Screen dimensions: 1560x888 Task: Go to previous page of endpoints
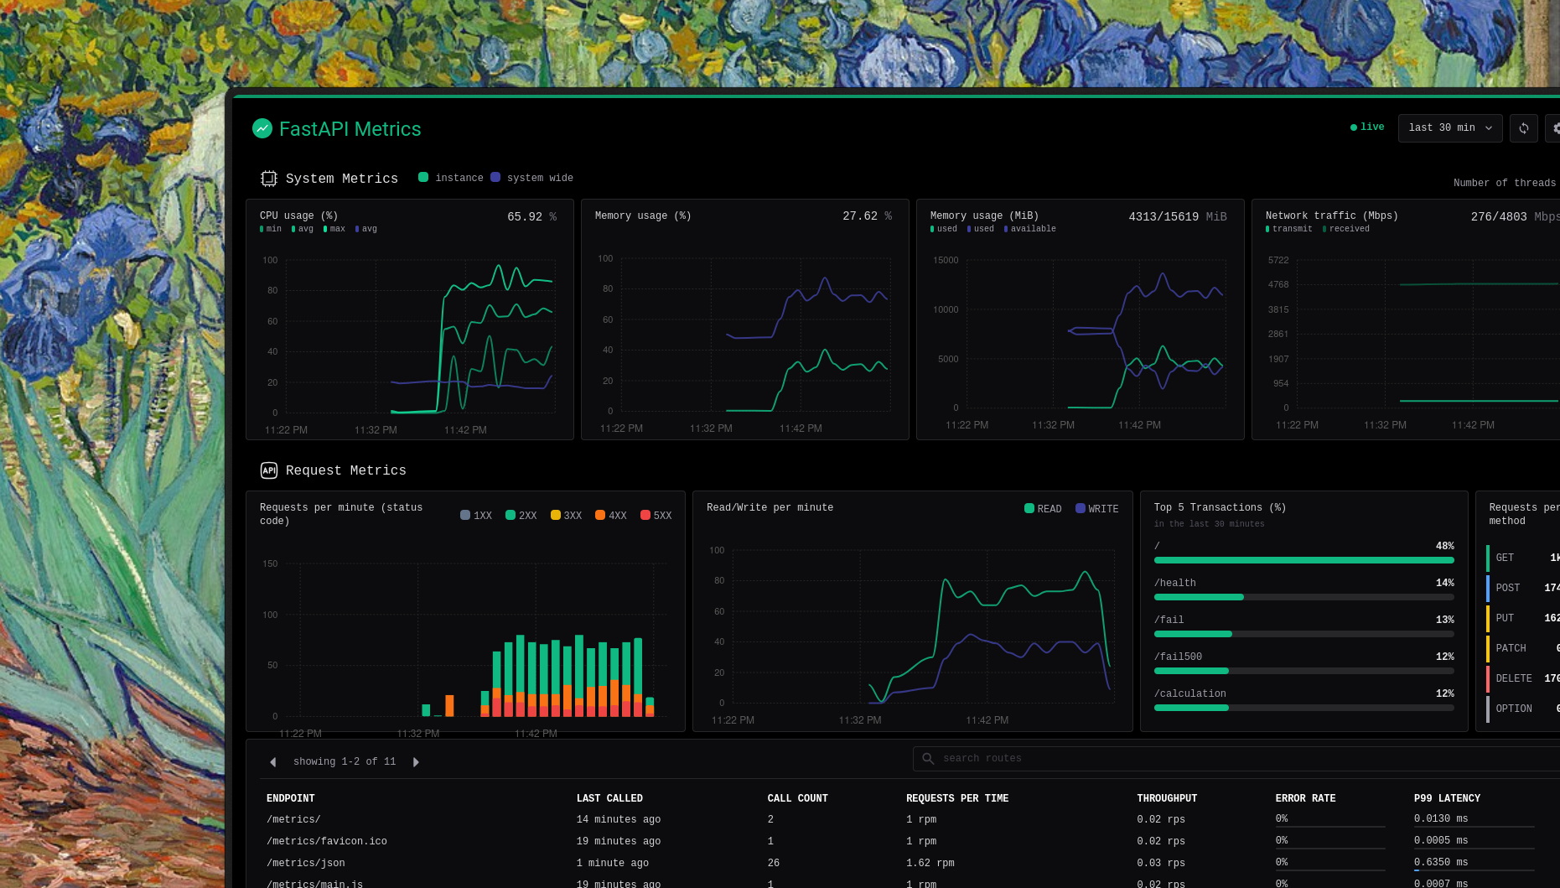coord(272,762)
